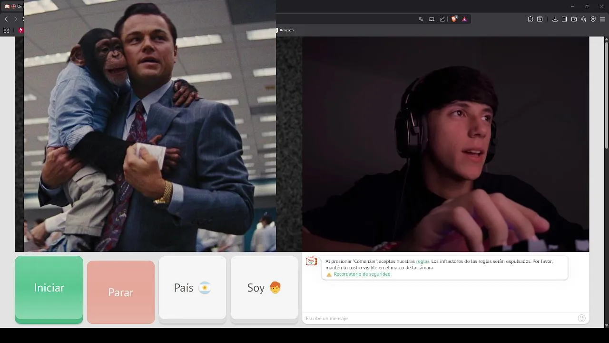Open the Brave Rewards triangle icon
The image size is (609, 343).
(464, 19)
